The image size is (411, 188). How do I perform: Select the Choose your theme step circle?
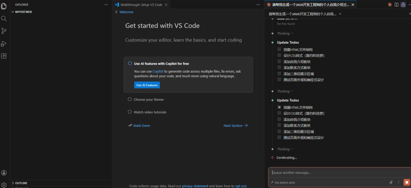click(129, 100)
